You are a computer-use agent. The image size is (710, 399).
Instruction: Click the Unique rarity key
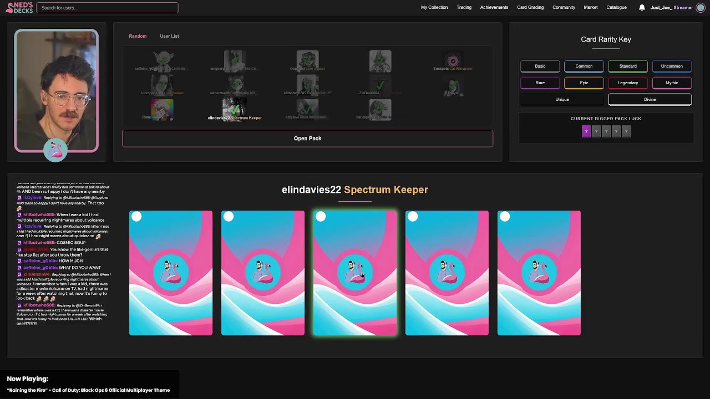562,100
